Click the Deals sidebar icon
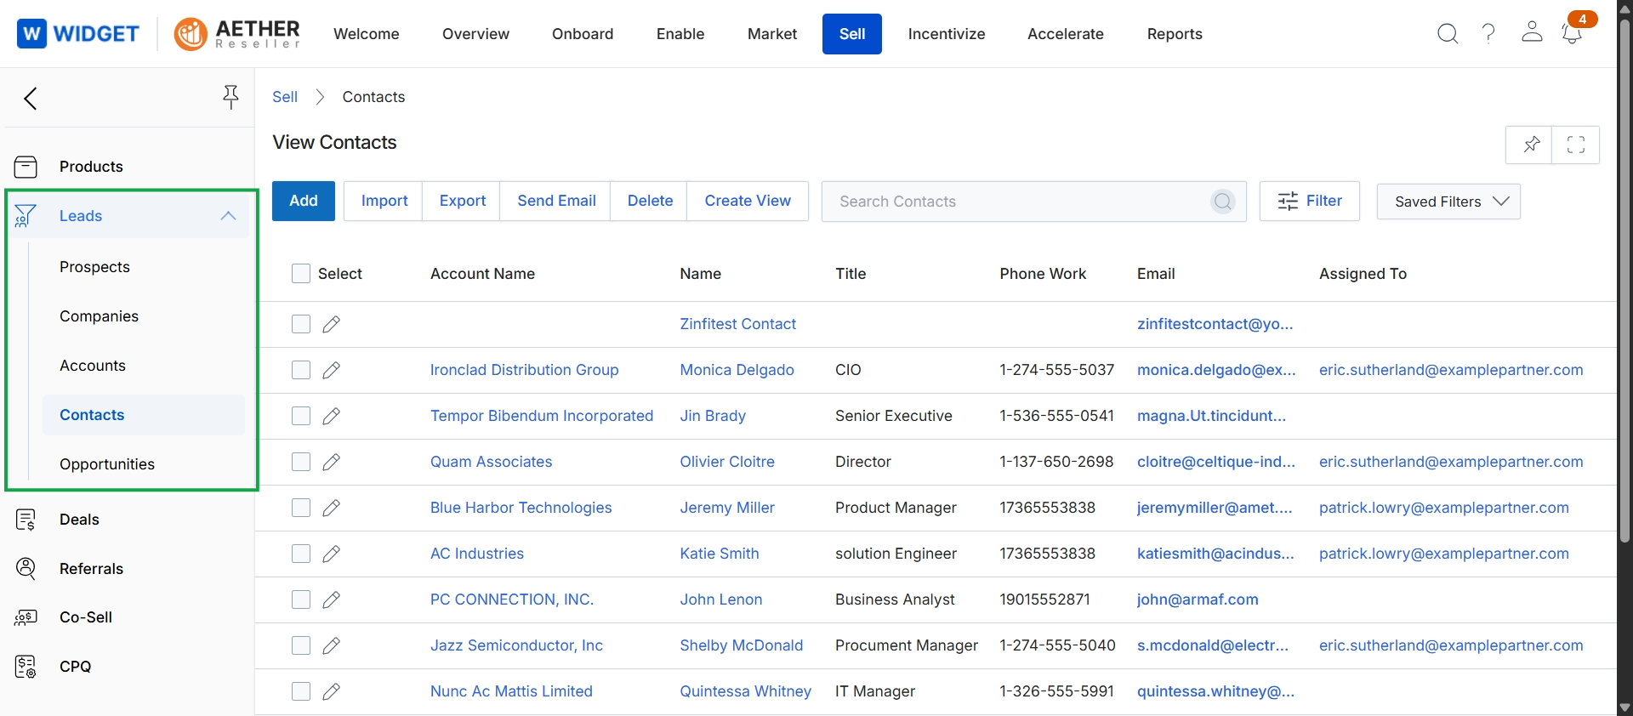The image size is (1633, 716). (x=26, y=520)
